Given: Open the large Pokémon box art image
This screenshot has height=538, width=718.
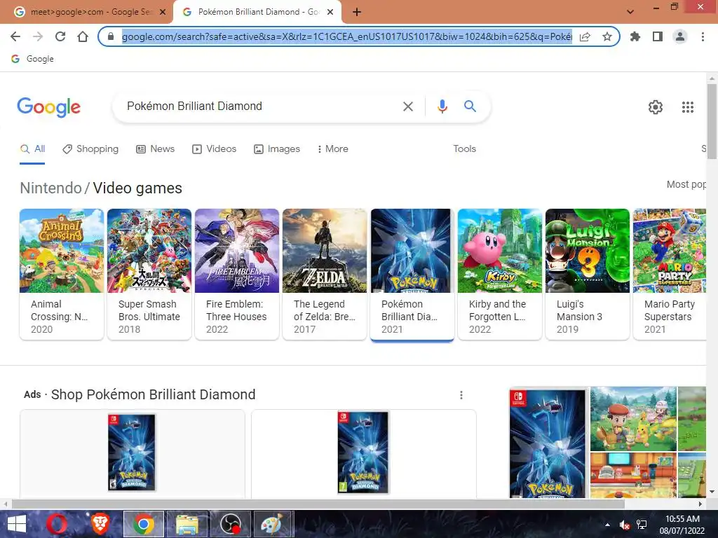Looking at the screenshot, I should click(548, 443).
